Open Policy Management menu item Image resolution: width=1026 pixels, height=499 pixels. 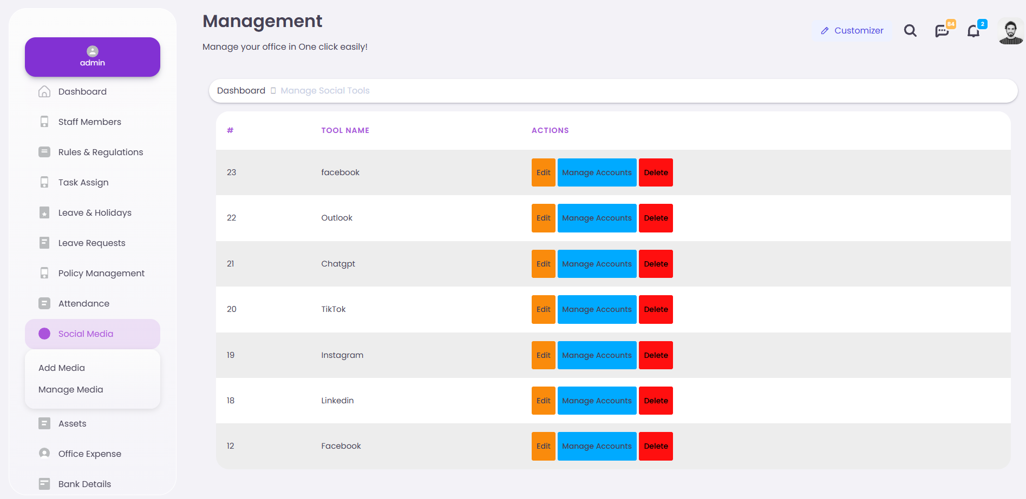101,273
